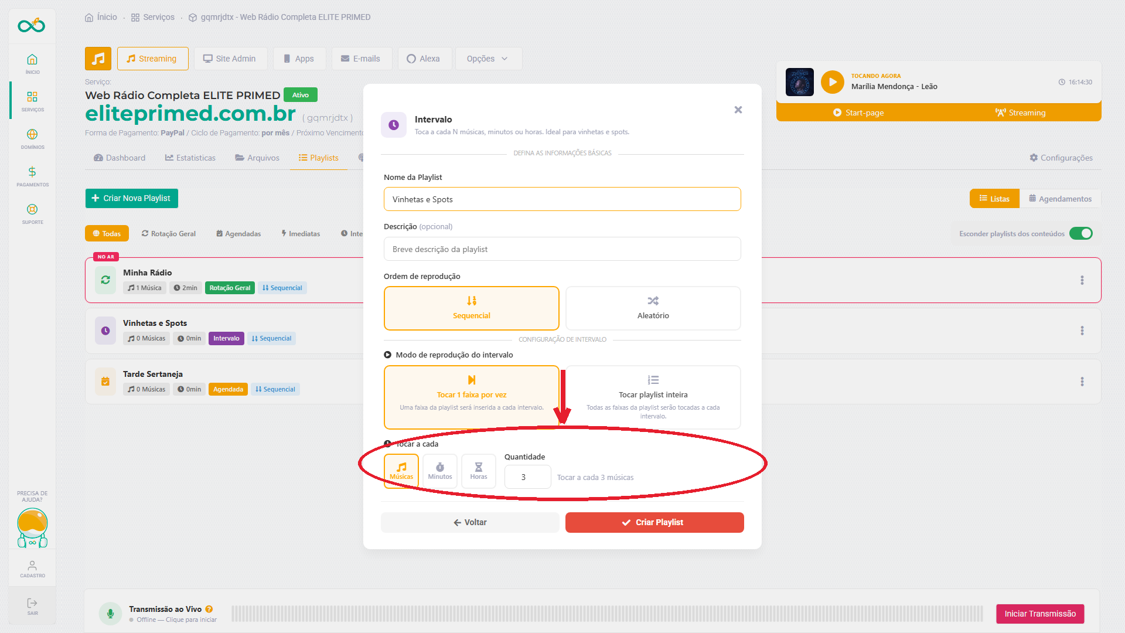1125x633 pixels.
Task: Toggle Esconder playlists dos conteúdos switch
Action: click(x=1081, y=233)
